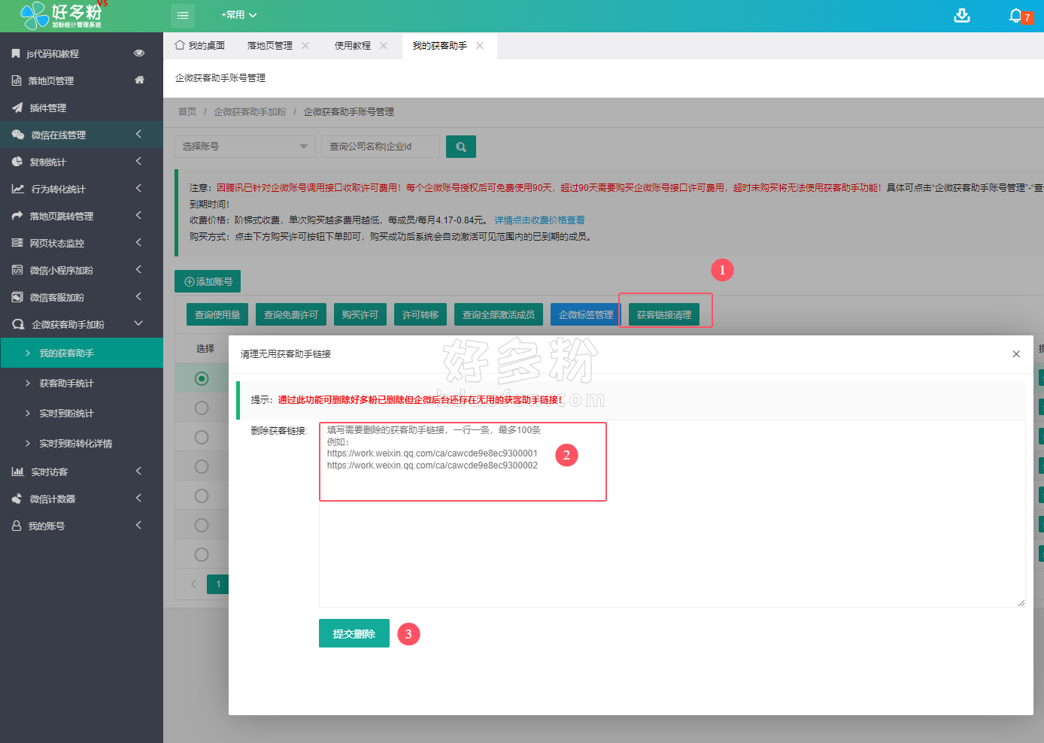Click the paper plane icon for 插件管理
The image size is (1044, 743).
coord(17,108)
